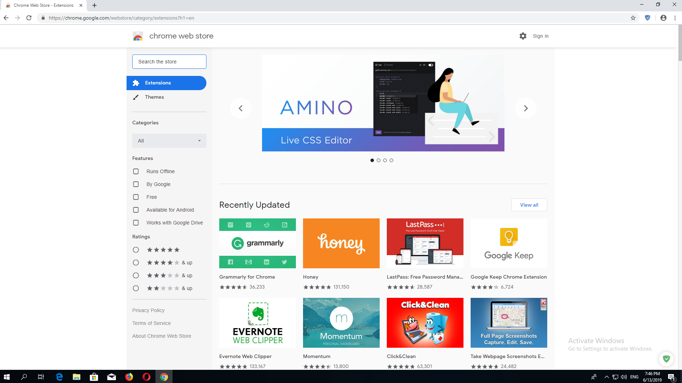Image resolution: width=682 pixels, height=383 pixels.
Task: Click the green shield badge near the bottom right
Action: point(666,358)
